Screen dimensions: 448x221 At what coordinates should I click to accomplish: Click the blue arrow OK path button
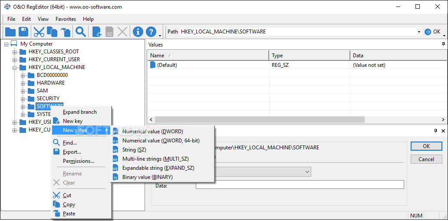click(432, 32)
